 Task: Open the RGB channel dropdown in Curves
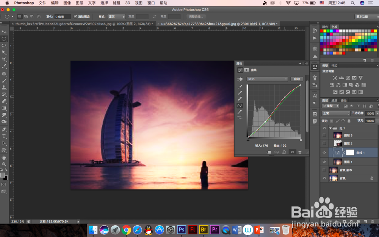click(267, 79)
